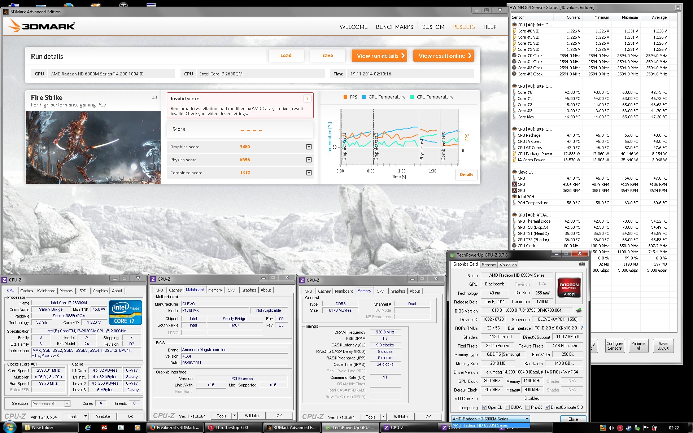Expand the Physics score details arrow

309,160
